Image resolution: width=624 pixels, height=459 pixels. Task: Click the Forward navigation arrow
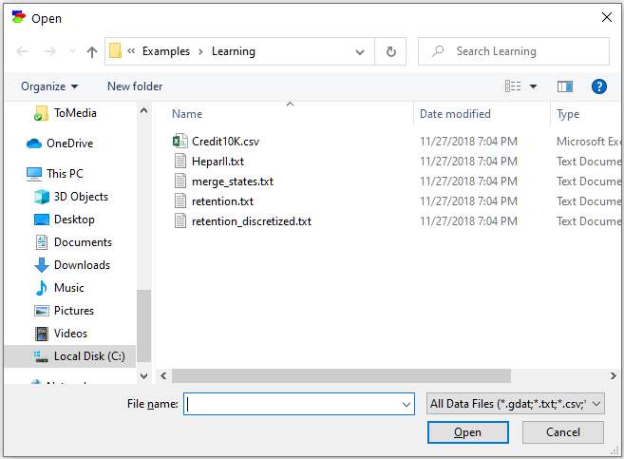coord(50,51)
